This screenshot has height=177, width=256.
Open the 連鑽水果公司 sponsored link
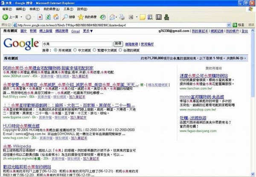pos(204,76)
